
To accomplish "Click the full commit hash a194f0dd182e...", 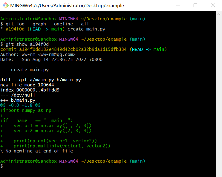I will coord(73,49).
